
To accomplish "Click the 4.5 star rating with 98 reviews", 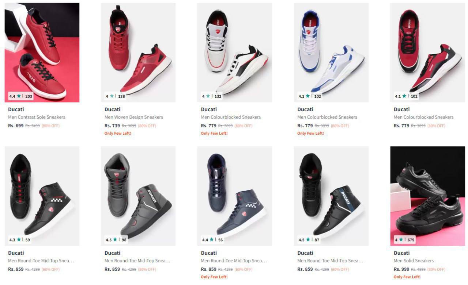I will (x=116, y=240).
